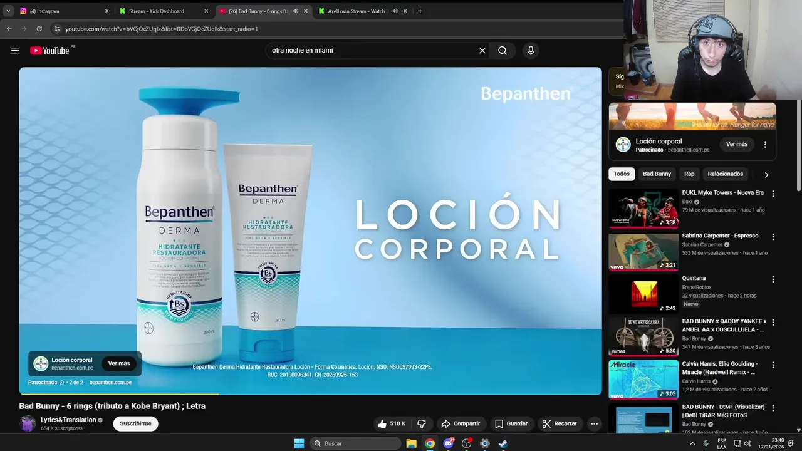Open more actions three-dot button below video
The image size is (802, 451).
[594, 424]
